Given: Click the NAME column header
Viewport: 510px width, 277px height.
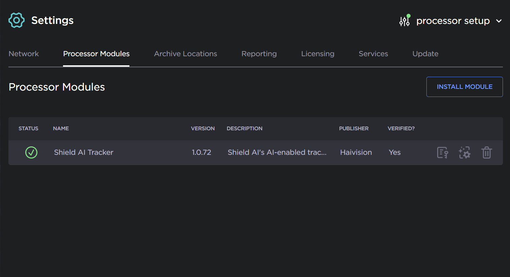Looking at the screenshot, I should 61,129.
